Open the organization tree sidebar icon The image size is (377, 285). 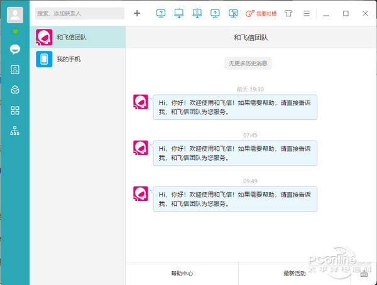(15, 131)
